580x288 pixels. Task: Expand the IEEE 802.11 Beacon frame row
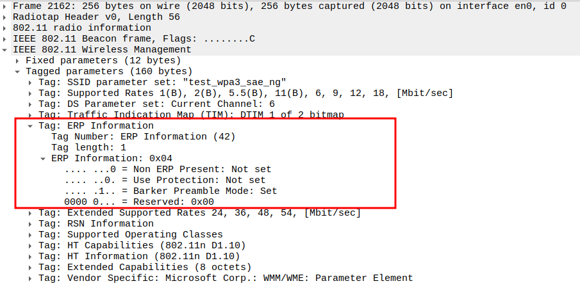(6, 39)
